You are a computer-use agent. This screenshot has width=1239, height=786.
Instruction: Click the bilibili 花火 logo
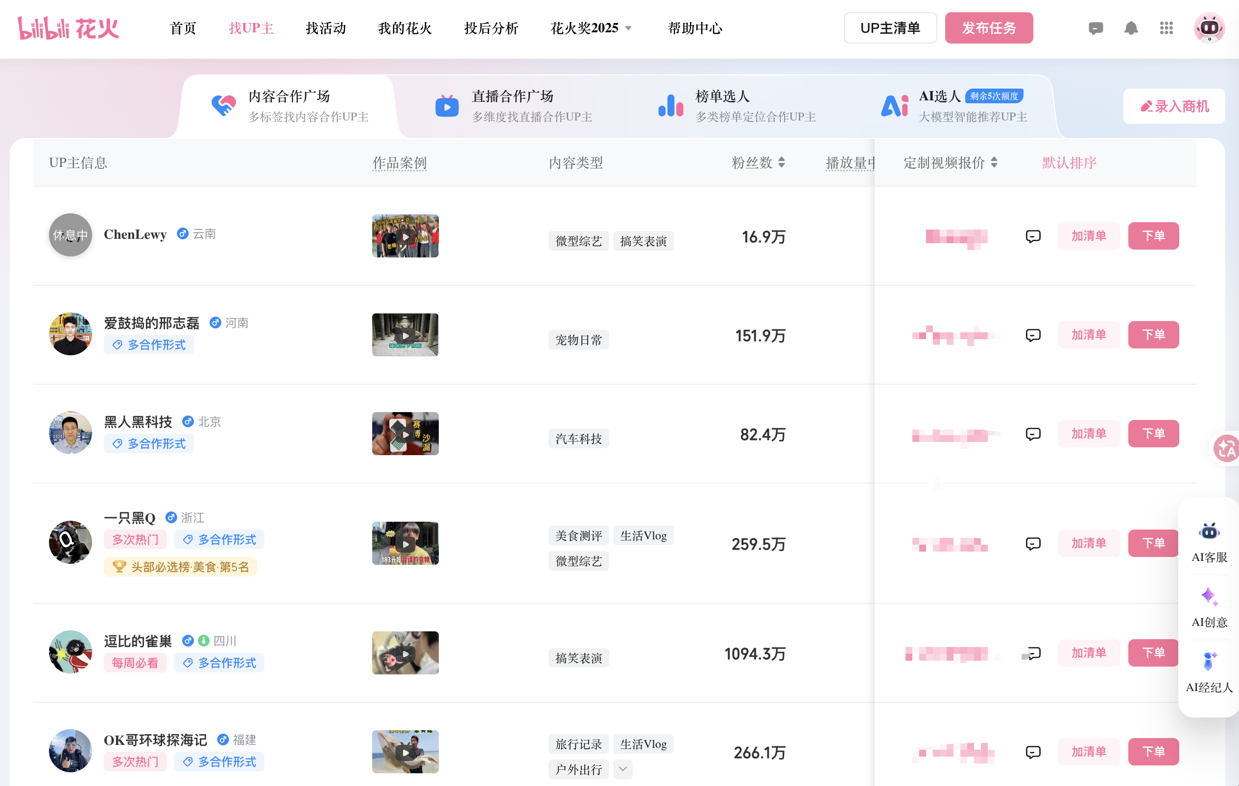pyautogui.click(x=69, y=28)
